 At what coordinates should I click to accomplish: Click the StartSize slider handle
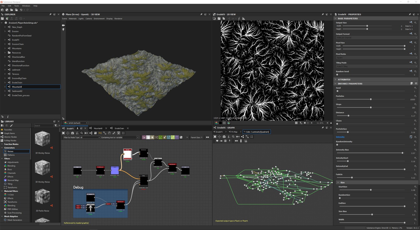(x=371, y=190)
